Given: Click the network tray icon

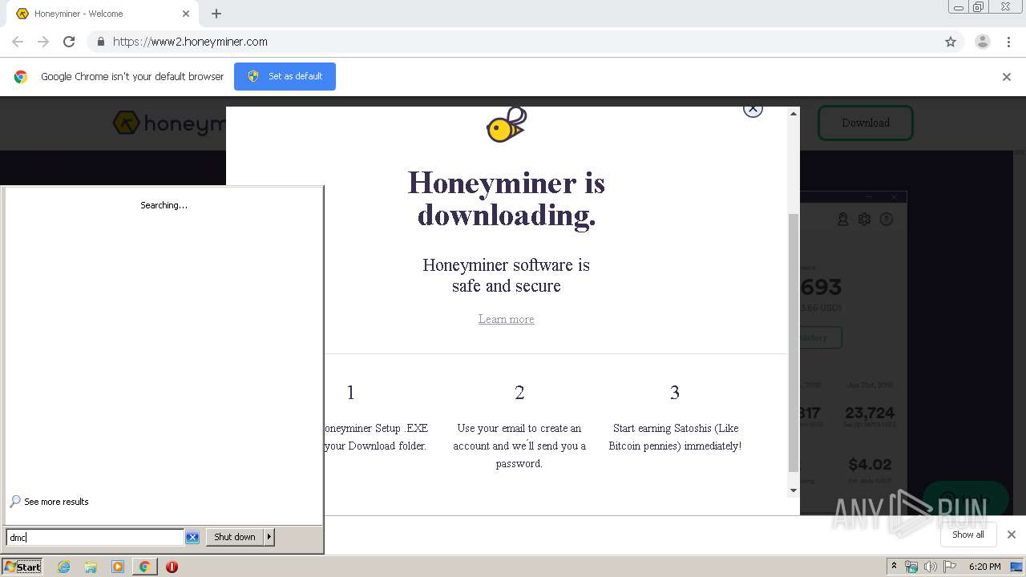Looking at the screenshot, I should (911, 567).
